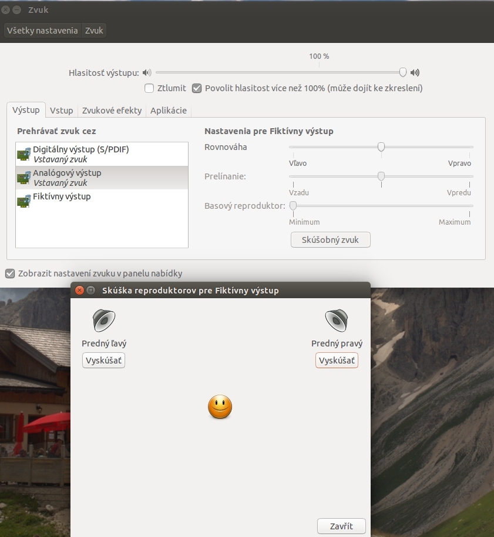Select Fiktívny výstup output device
Image resolution: width=494 pixels, height=537 pixels.
(102, 201)
